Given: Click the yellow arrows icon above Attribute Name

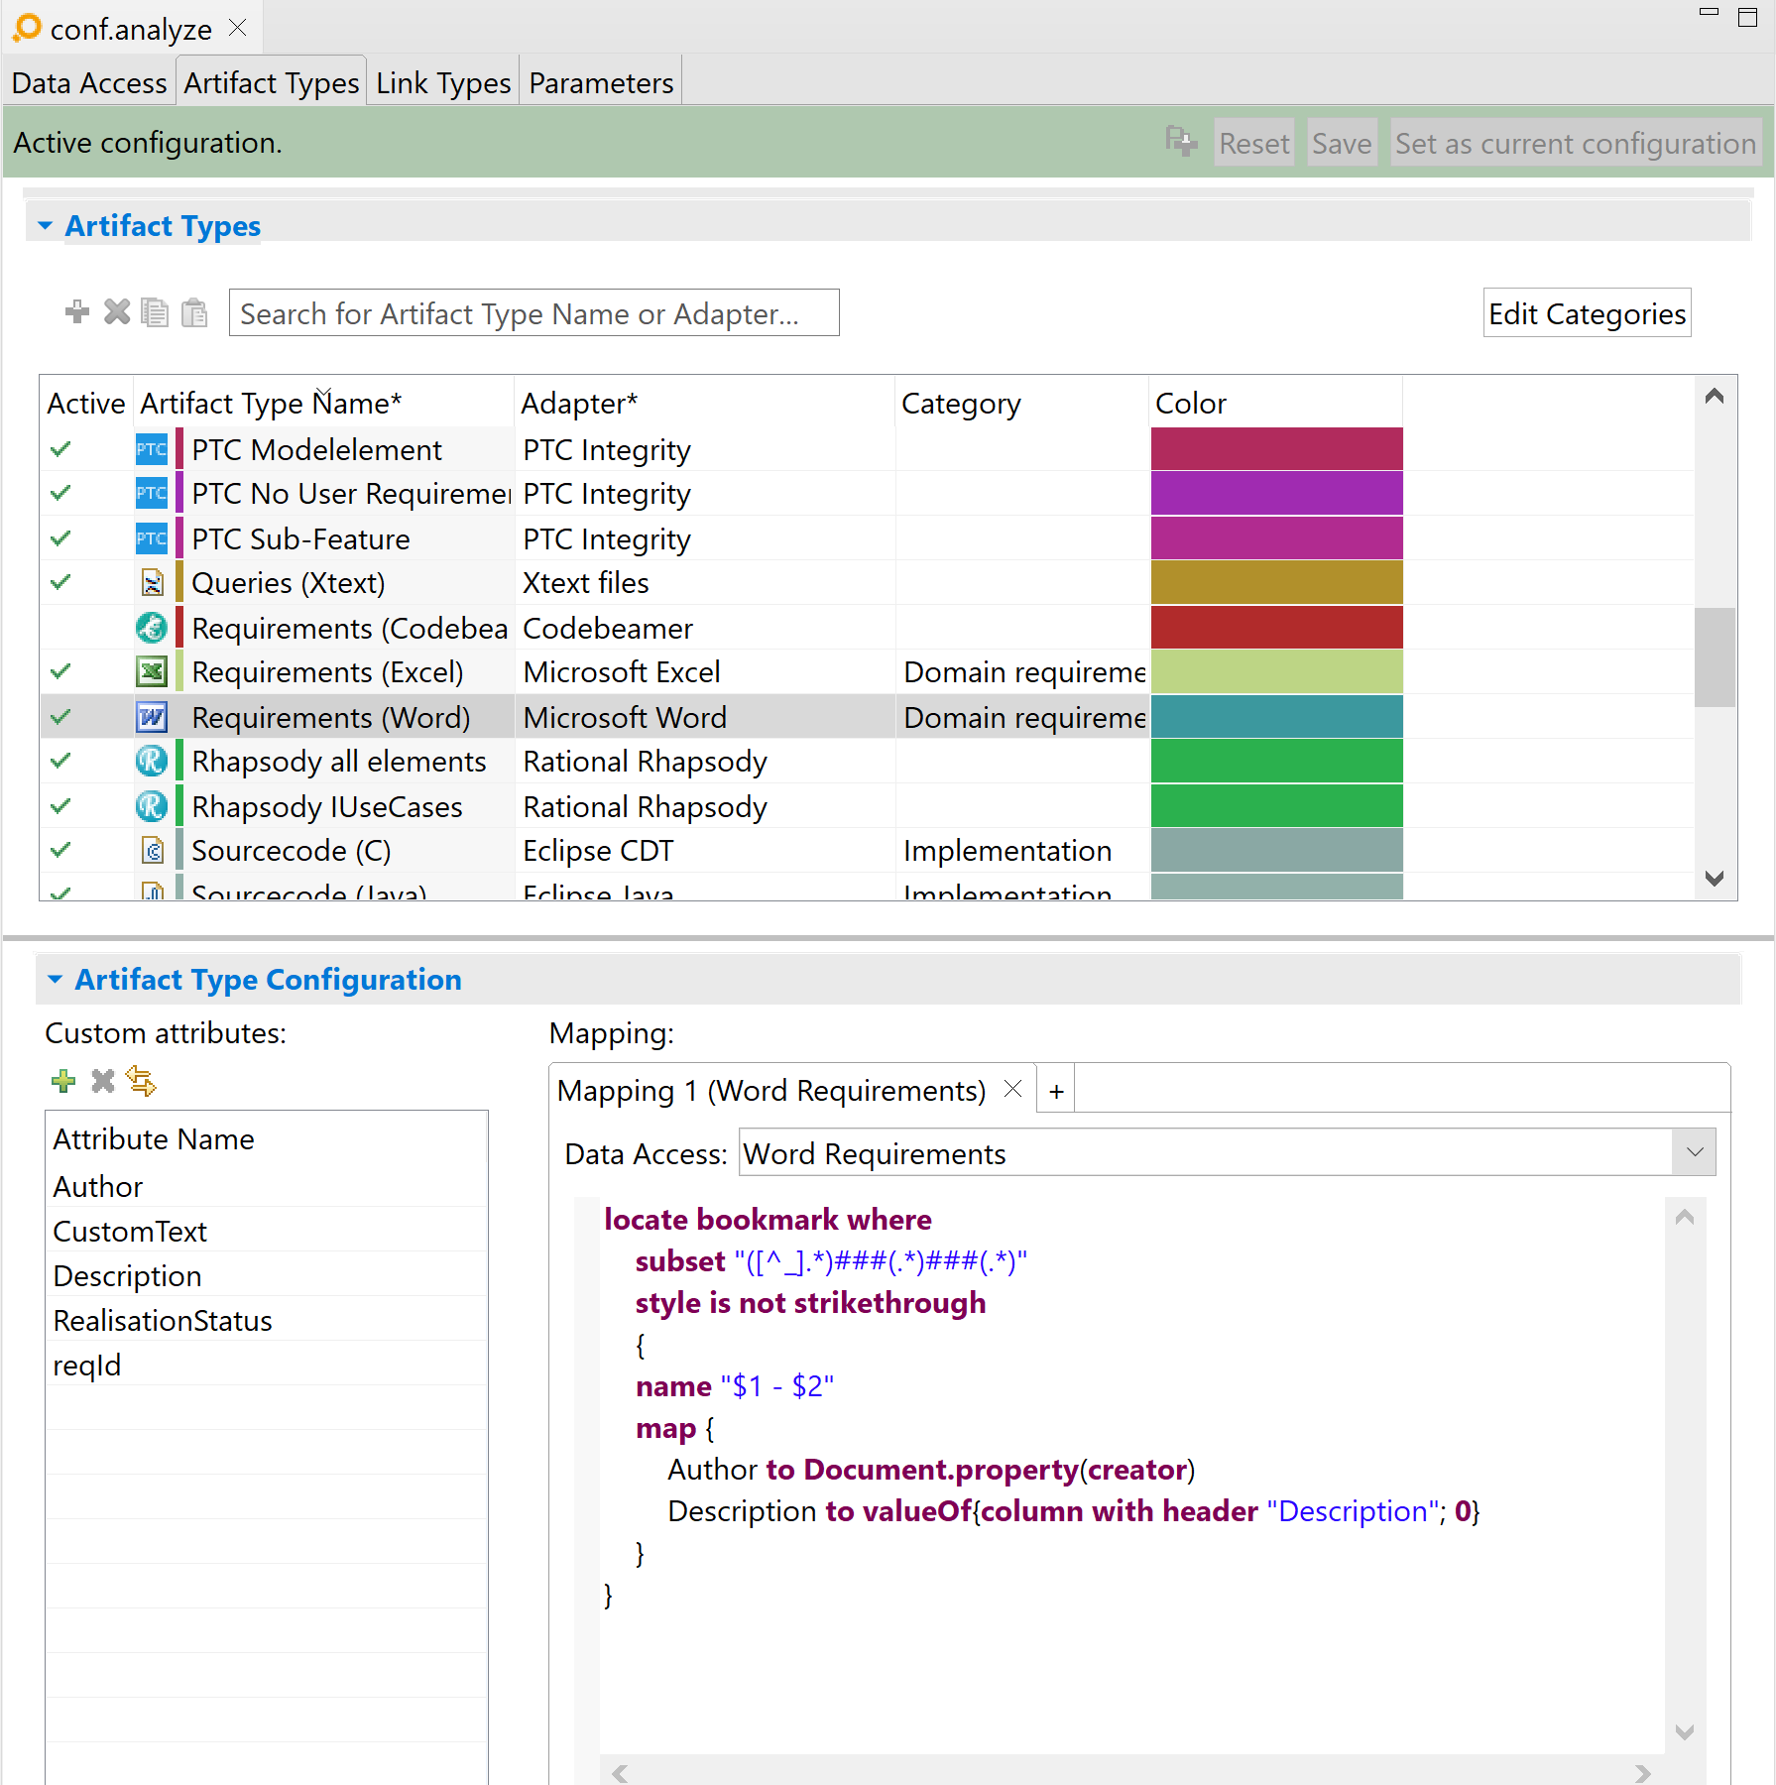Looking at the screenshot, I should [142, 1081].
